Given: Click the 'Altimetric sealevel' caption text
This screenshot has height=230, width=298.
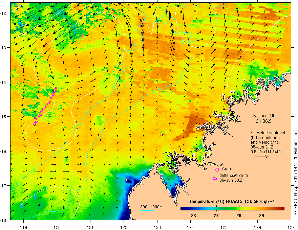Looking at the screenshot, I should [268, 133].
